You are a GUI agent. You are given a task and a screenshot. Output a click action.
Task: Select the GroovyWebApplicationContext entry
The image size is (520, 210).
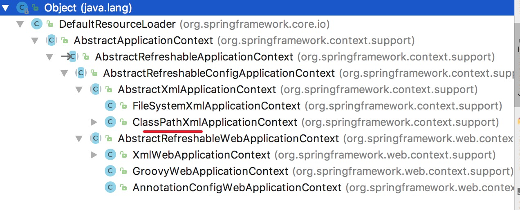210,171
